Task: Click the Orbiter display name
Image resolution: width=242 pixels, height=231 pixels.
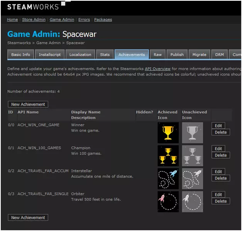Action: 78,194
